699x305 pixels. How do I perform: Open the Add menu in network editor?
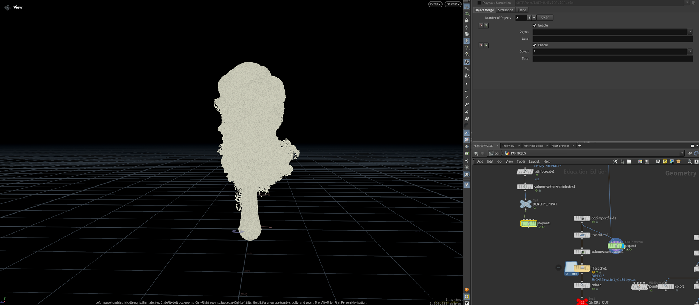tap(480, 161)
